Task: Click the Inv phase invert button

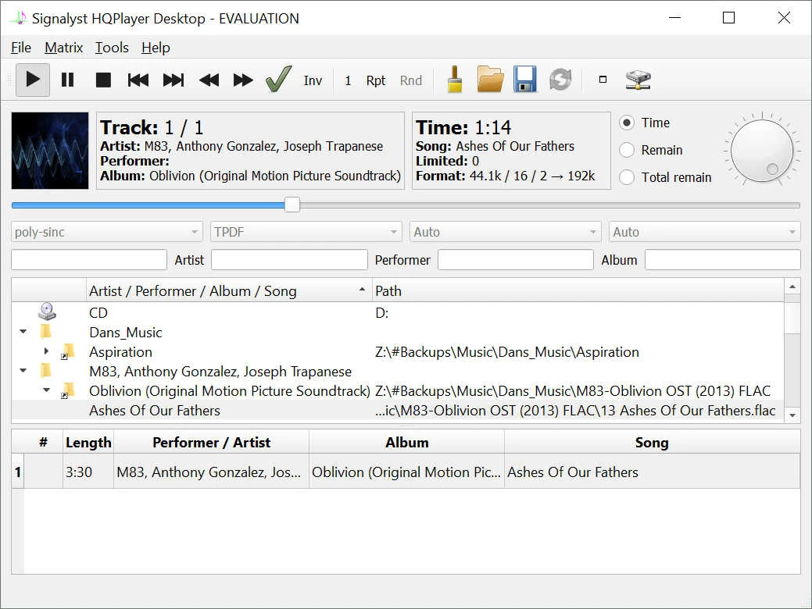Action: [x=313, y=80]
